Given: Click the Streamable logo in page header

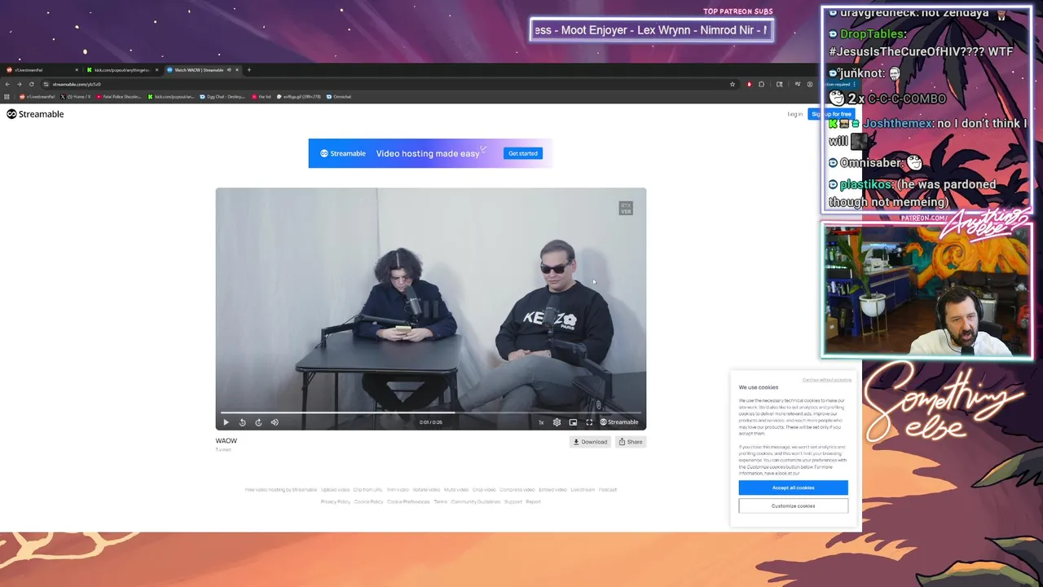Looking at the screenshot, I should point(35,114).
